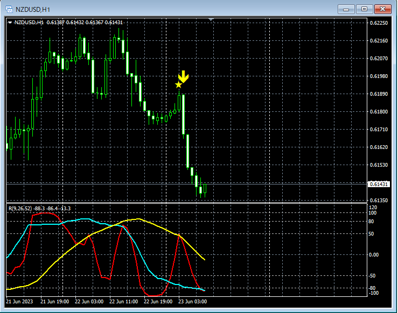Click the R(9,26,52) indicator label
Image resolution: width=398 pixels, height=313 pixels.
click(19, 208)
